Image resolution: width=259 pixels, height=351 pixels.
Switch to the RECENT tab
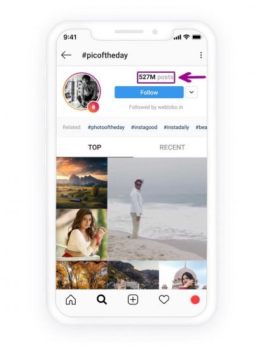coord(172,147)
